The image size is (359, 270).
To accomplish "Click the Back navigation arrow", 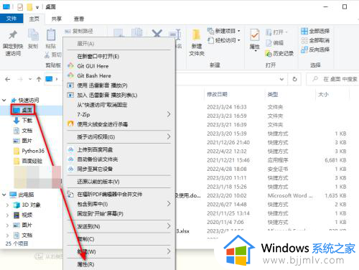I will [x=8, y=79].
